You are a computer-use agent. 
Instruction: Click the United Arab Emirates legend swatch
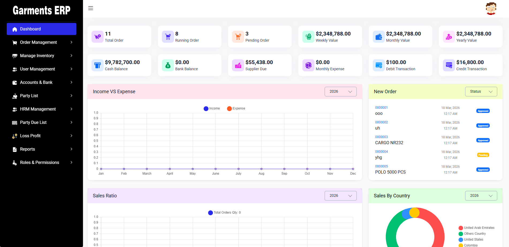(461, 228)
